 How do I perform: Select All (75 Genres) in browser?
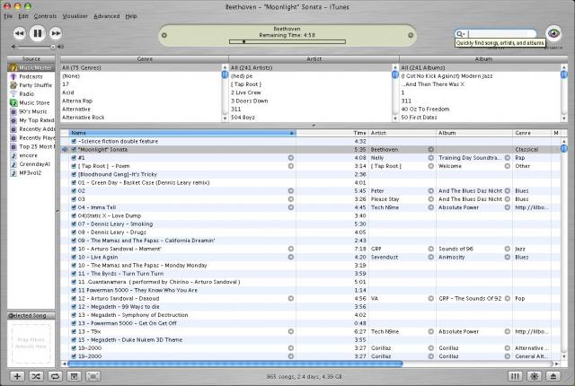141,67
